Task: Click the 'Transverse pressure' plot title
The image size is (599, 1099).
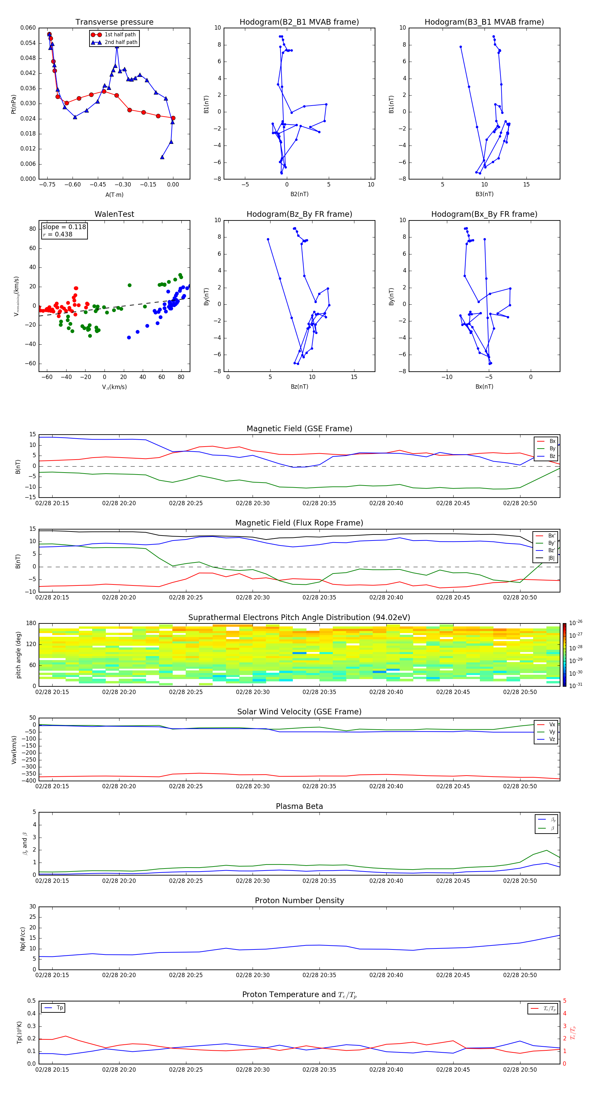Action: [114, 22]
